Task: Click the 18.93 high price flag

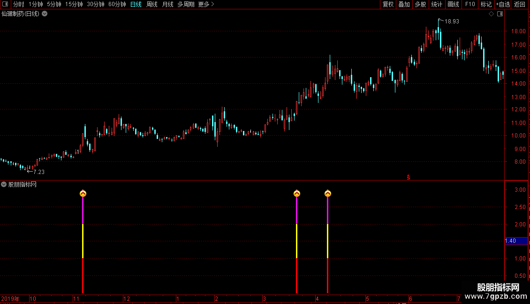Action: coord(449,21)
